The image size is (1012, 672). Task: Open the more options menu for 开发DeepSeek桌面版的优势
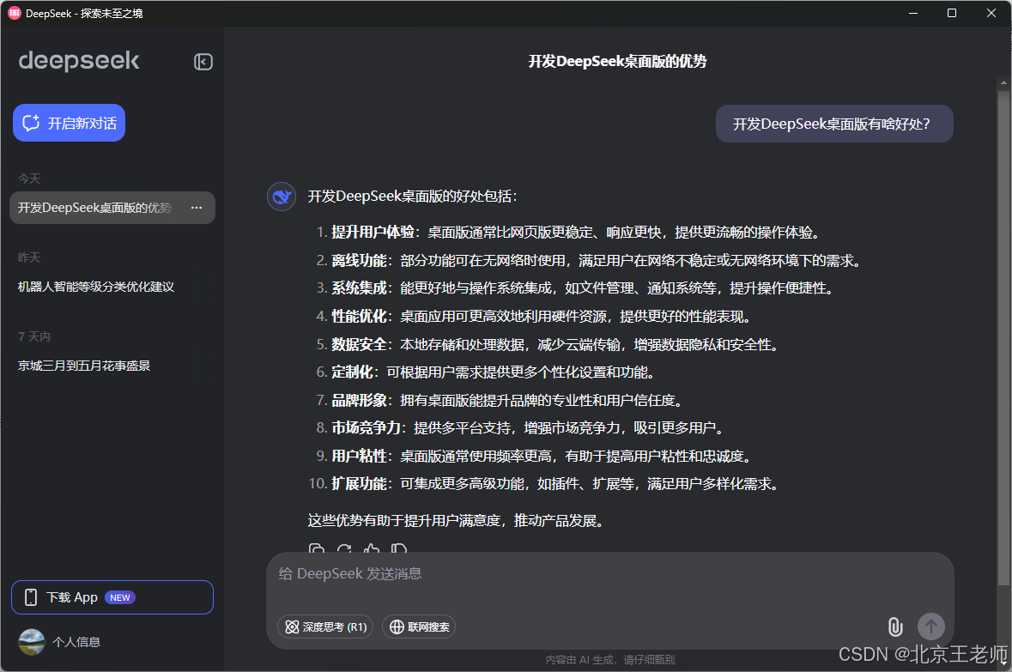pyautogui.click(x=197, y=208)
